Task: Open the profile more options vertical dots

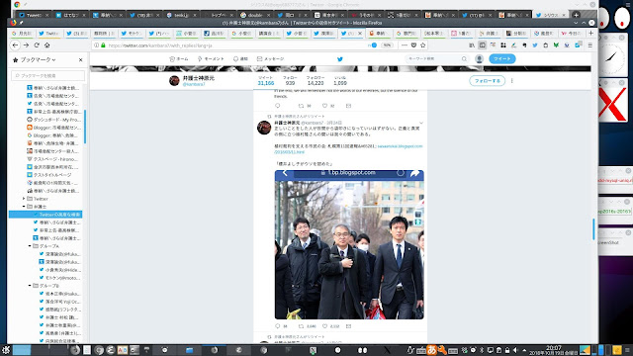Action: [x=512, y=81]
